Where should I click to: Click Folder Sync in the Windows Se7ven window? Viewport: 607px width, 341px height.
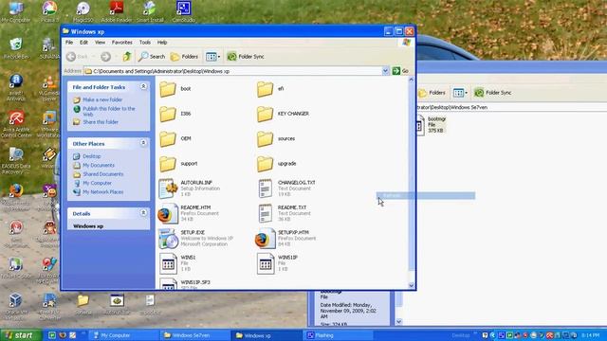pyautogui.click(x=493, y=93)
